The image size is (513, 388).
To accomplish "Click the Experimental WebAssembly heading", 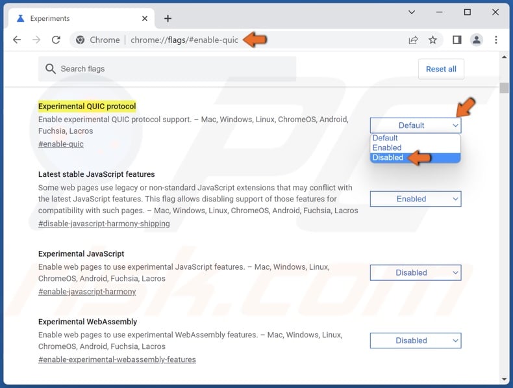I will click(x=88, y=322).
